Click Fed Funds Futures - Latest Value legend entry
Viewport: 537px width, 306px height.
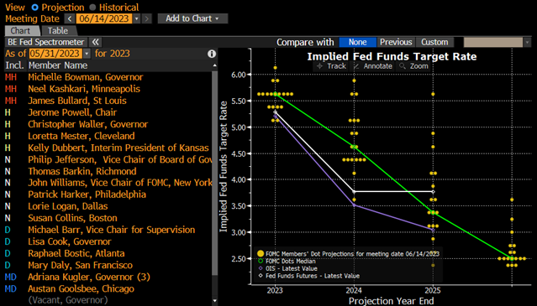click(x=308, y=276)
